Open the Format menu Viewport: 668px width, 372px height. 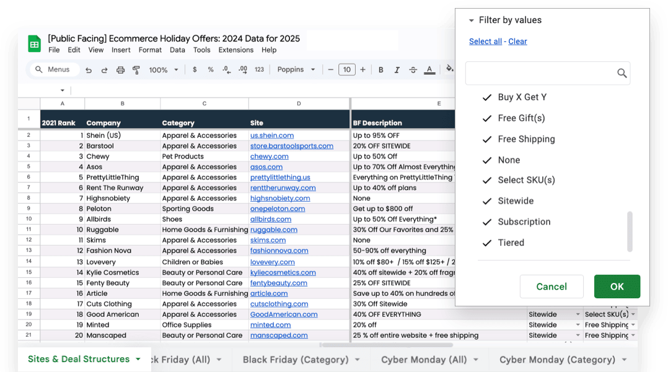point(150,50)
